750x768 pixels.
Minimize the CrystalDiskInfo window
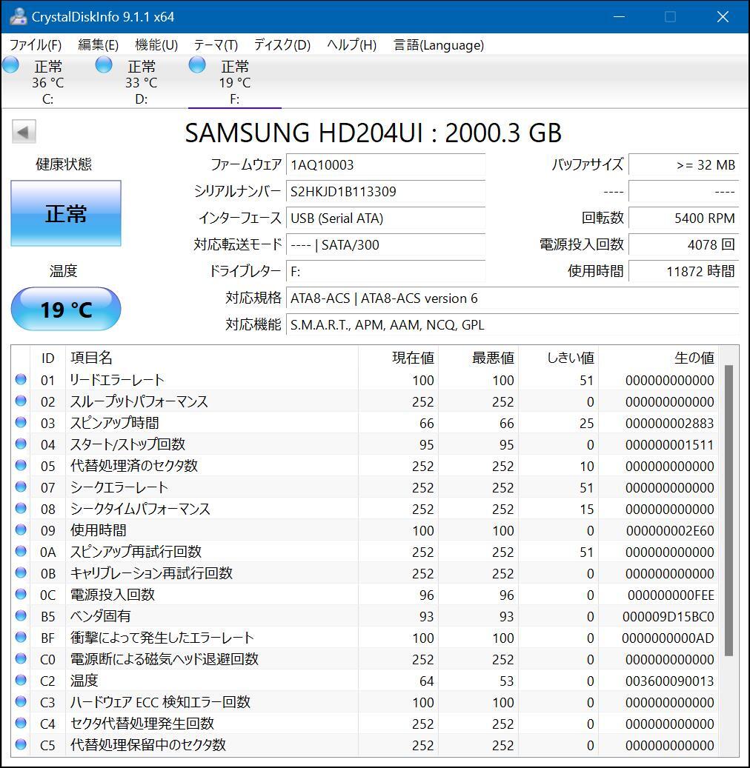619,16
